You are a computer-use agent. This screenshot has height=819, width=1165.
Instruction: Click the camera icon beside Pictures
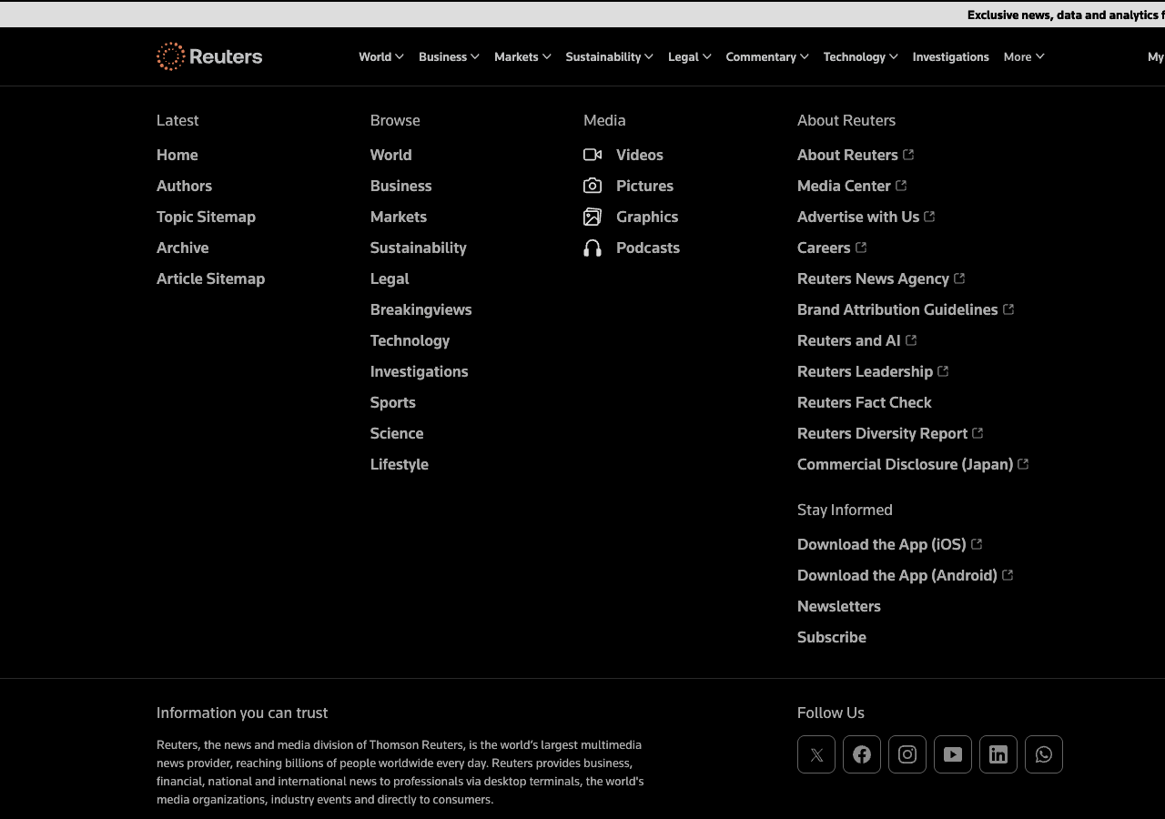click(x=593, y=186)
